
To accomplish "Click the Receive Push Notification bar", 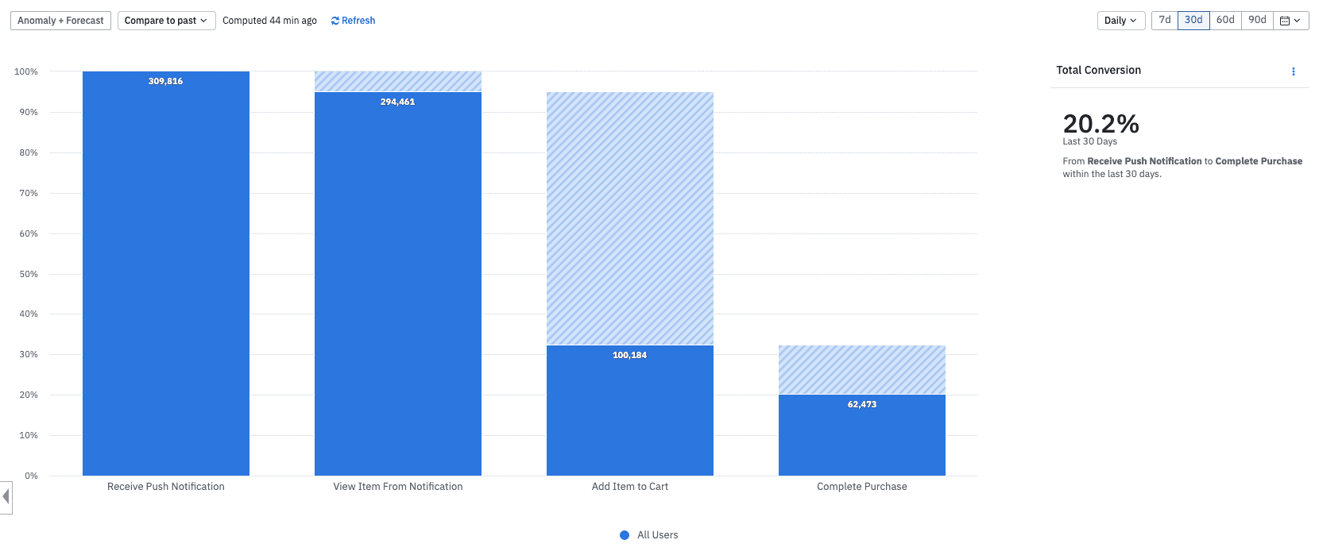I will (166, 278).
